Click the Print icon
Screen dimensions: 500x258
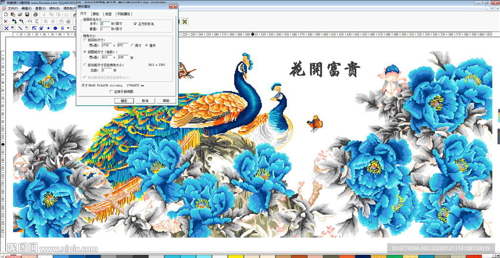click(35, 14)
